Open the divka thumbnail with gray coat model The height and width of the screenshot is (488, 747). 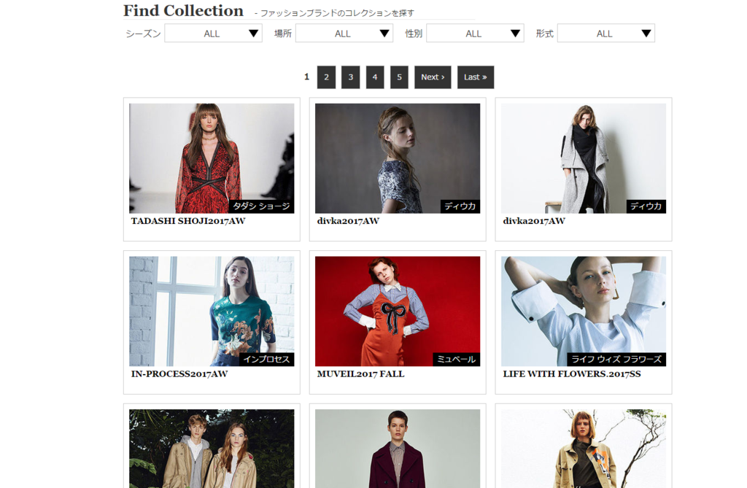tap(583, 158)
